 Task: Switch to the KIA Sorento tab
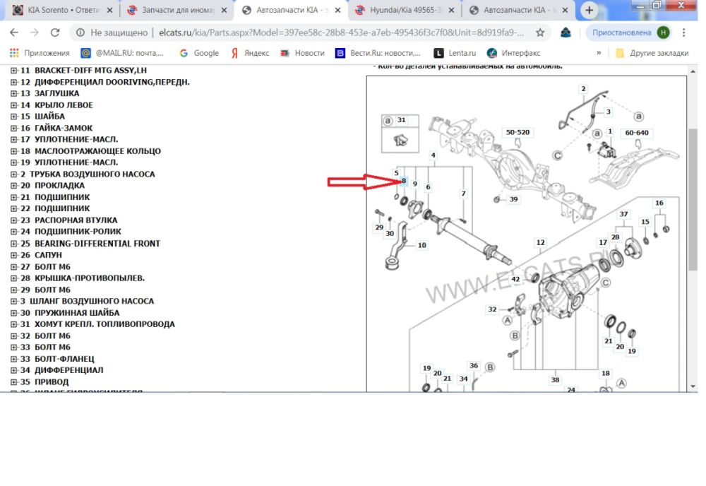60,11
